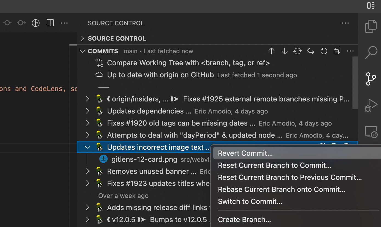The image size is (381, 227).
Task: Collapse all commits using the collapse icon
Action: (337, 51)
